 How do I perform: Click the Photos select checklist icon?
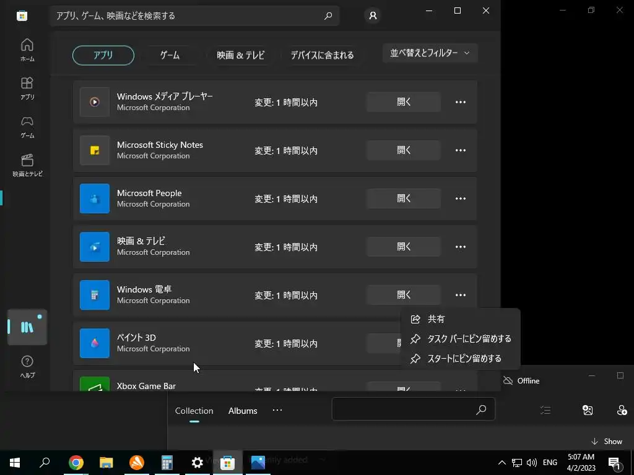(x=545, y=411)
